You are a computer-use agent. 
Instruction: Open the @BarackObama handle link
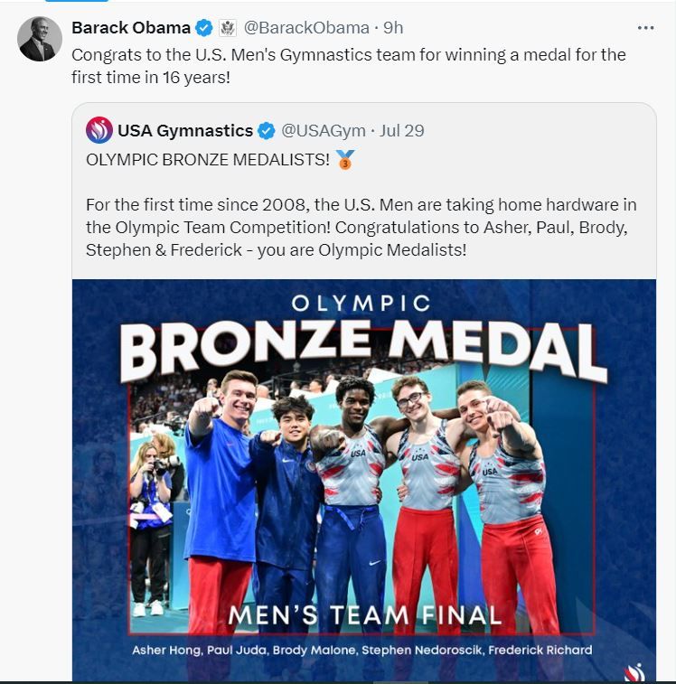point(306,28)
